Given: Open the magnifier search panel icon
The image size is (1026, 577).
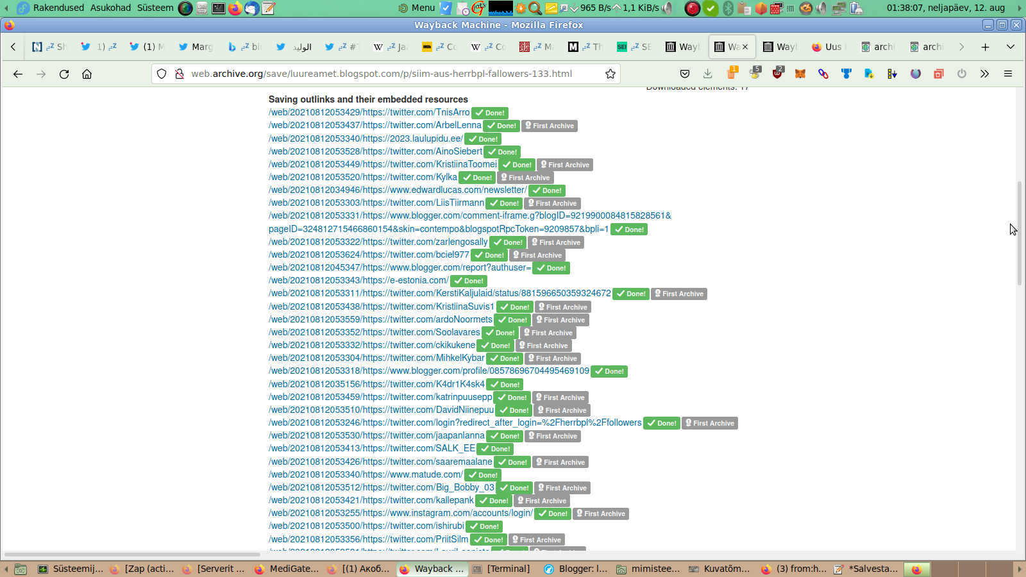Looking at the screenshot, I should click(535, 8).
